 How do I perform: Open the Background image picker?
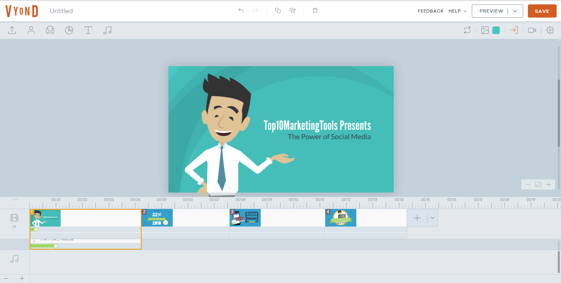tap(485, 30)
